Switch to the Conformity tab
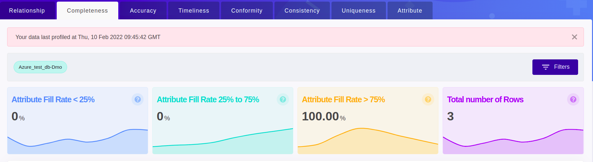The width and height of the screenshot is (593, 162). [247, 11]
